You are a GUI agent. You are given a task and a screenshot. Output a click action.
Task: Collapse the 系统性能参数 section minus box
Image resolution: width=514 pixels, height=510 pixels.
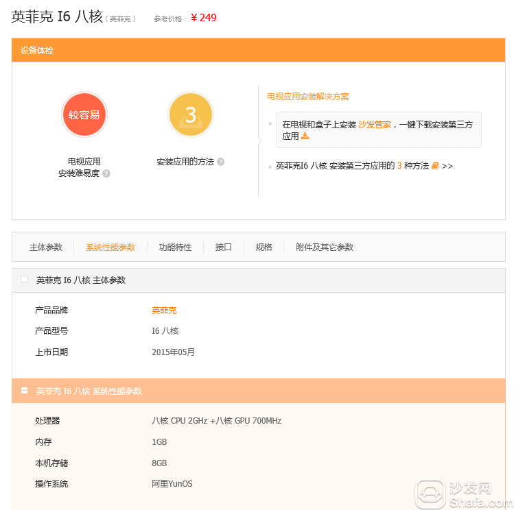(x=24, y=391)
